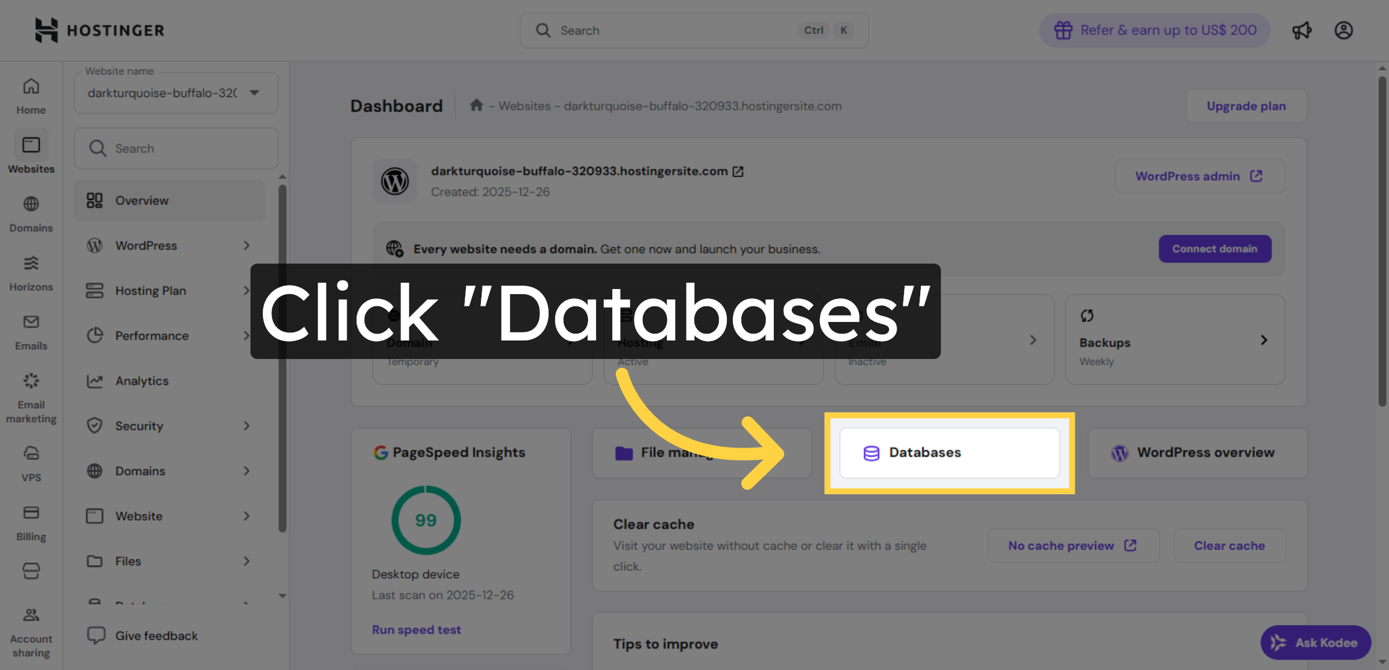This screenshot has width=1389, height=670.
Task: Expand the WordPress menu item
Action: 169,245
